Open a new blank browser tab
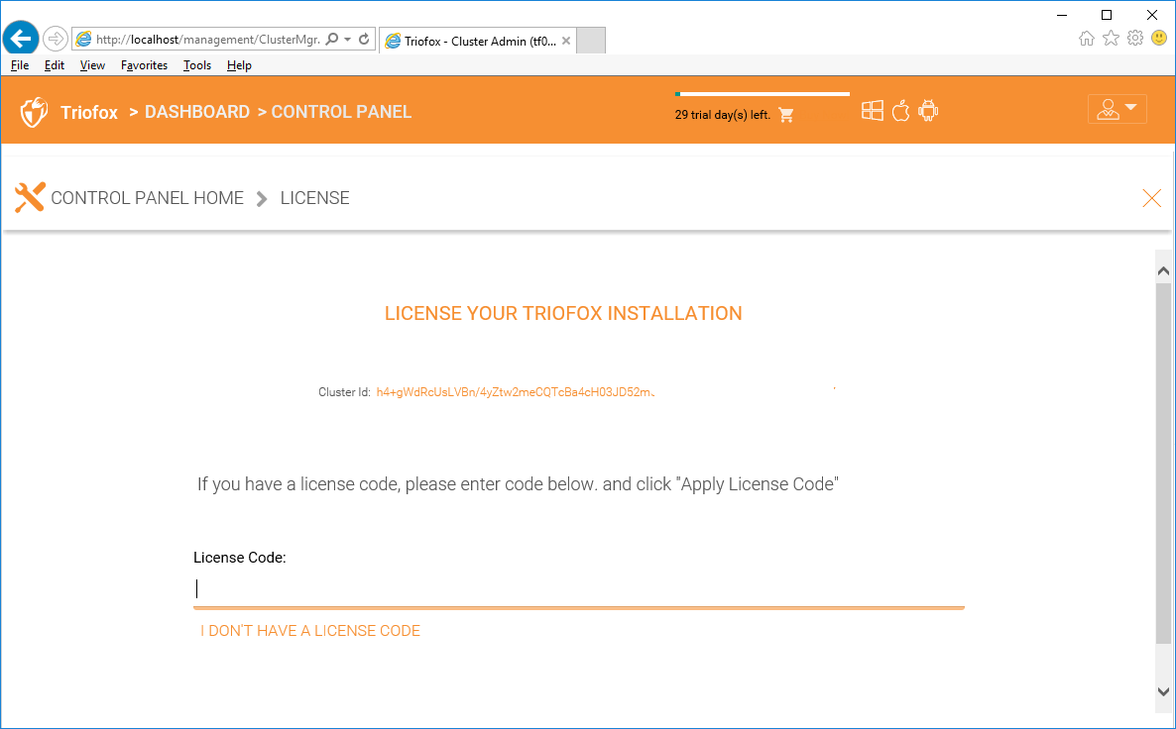 591,41
